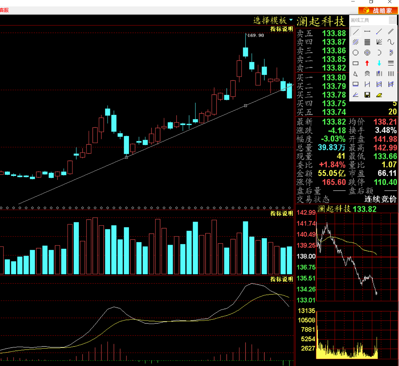Image resolution: width=399 pixels, height=366 pixels.
Task: Select the ray line tool with blue dot
Action: 379,32
